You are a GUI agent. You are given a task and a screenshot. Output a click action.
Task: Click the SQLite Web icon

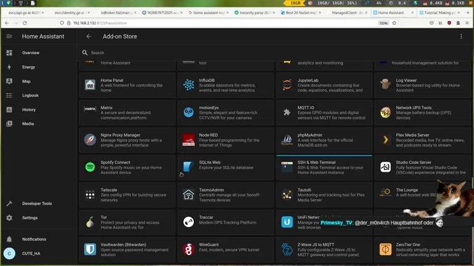[x=189, y=166]
